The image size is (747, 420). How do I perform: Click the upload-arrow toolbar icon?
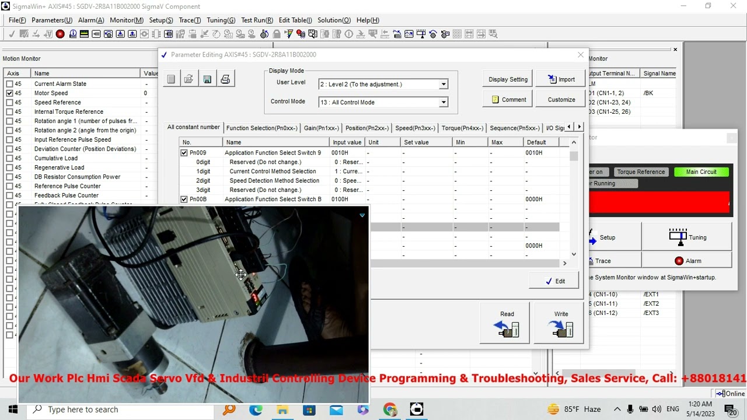click(132, 34)
